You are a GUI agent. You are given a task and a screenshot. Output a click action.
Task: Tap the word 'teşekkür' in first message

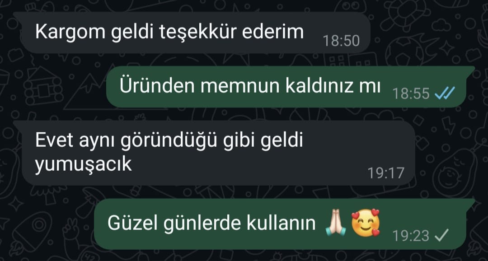(198, 32)
